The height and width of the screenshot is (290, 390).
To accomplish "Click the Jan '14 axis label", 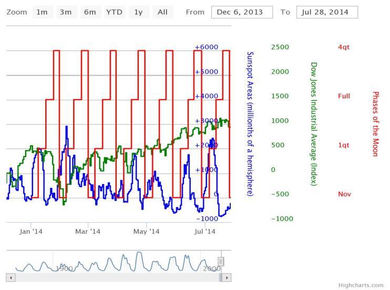I will click(31, 232).
